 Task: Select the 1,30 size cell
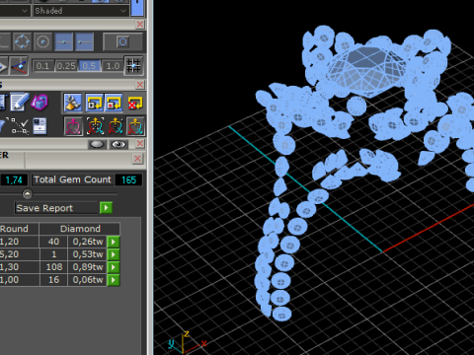pos(19,267)
